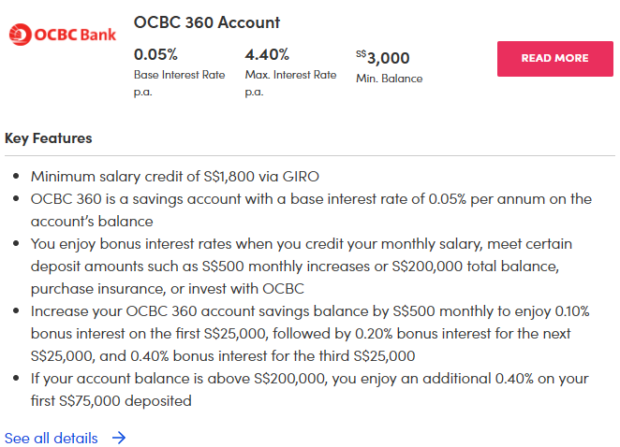620x447 pixels.
Task: Click the OCBC 360 Account title
Action: 207,22
